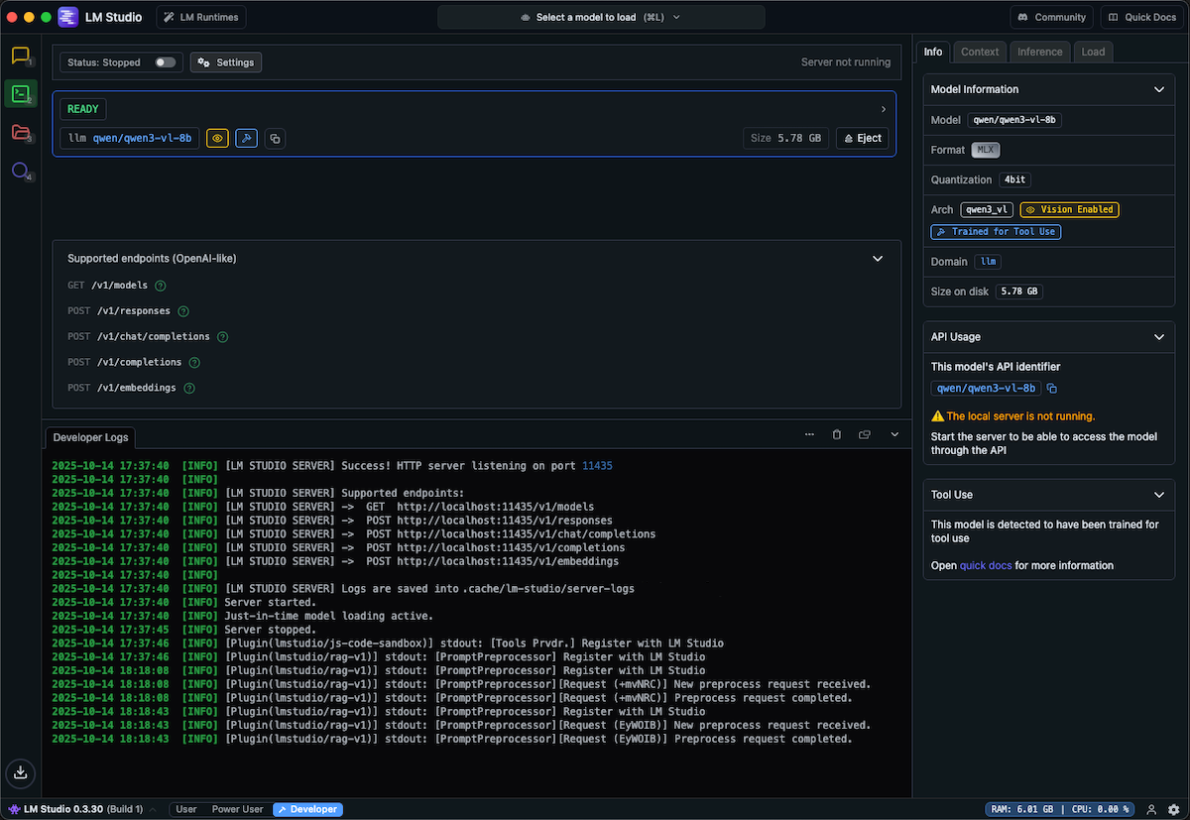
Task: Open the Inference tab
Action: 1039,52
